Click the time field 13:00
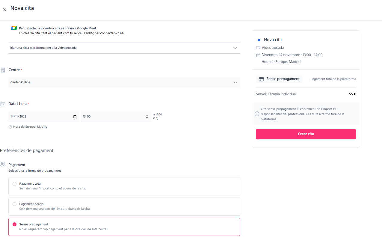Image resolution: width=382 pixels, height=241 pixels. click(116, 117)
